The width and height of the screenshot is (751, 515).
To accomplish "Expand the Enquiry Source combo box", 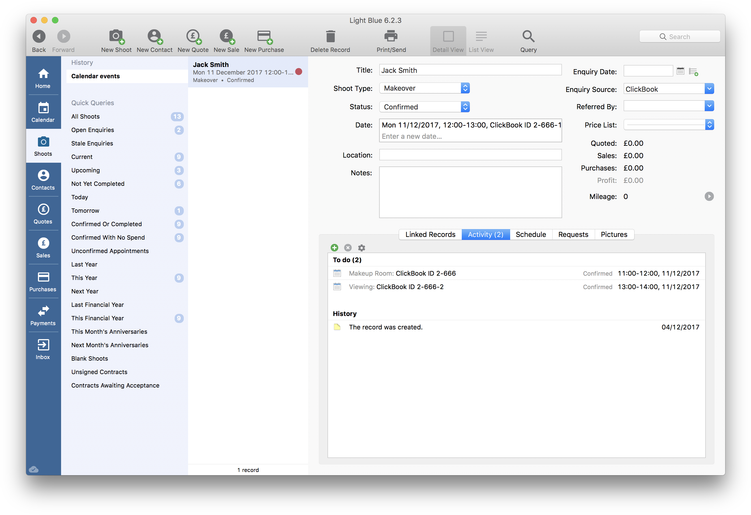I will (x=709, y=89).
